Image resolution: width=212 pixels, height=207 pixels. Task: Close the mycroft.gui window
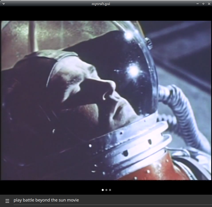pyautogui.click(x=209, y=4)
